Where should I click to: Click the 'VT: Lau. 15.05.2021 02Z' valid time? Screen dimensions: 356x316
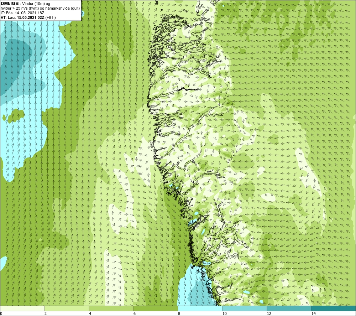22,17
